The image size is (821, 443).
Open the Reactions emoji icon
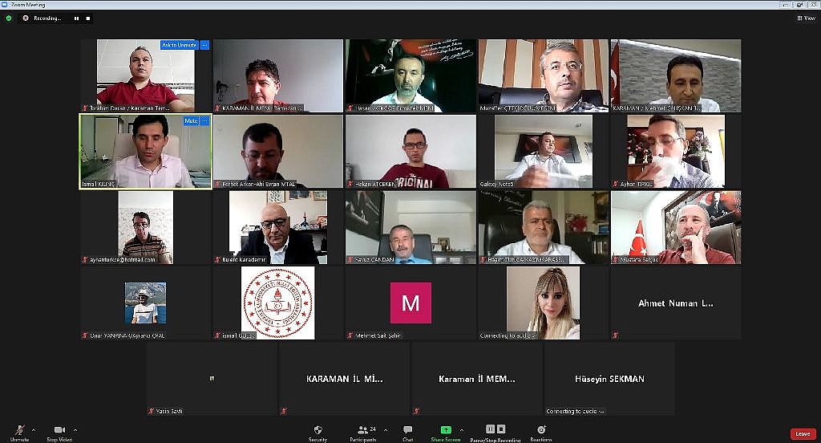(x=541, y=430)
